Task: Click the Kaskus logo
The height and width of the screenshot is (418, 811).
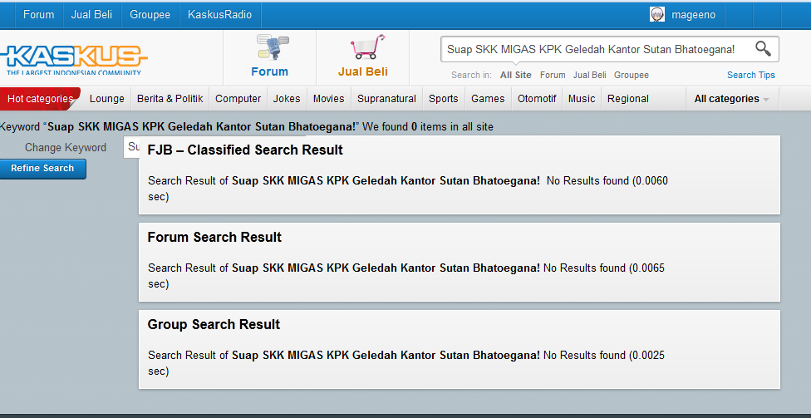Action: [x=73, y=60]
